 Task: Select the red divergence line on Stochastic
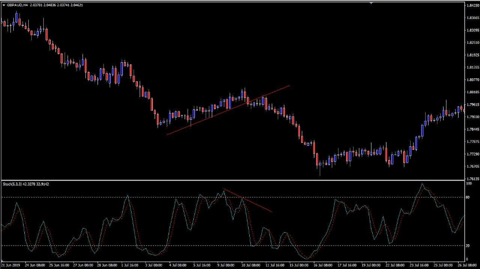[248, 200]
